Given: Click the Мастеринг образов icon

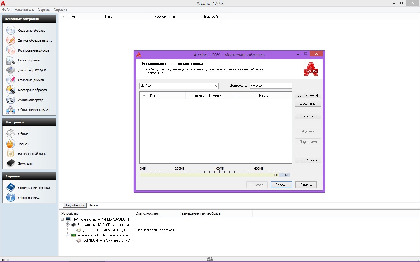Looking at the screenshot, I should pos(11,90).
